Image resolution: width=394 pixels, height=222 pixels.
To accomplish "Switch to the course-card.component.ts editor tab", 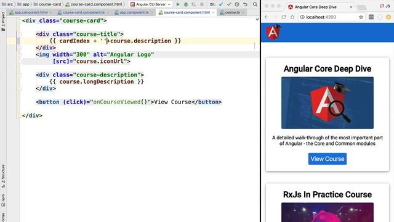I will pyautogui.click(x=84, y=12).
